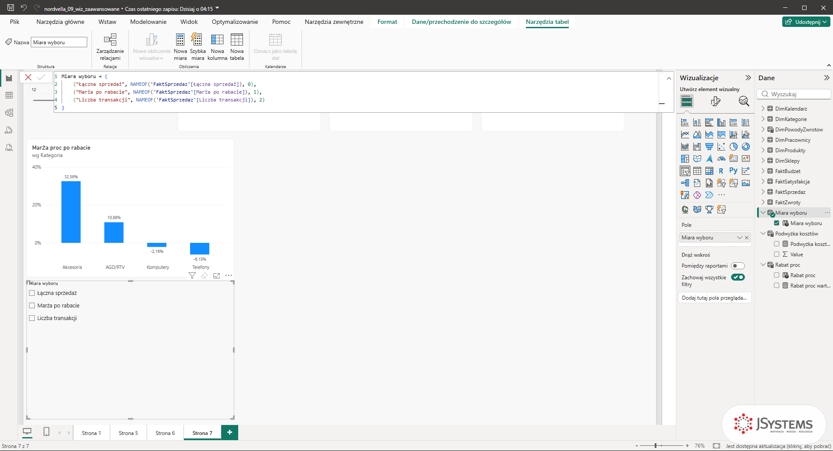Commit formula with checkmark icon
Image resolution: width=833 pixels, height=451 pixels.
(42, 77)
